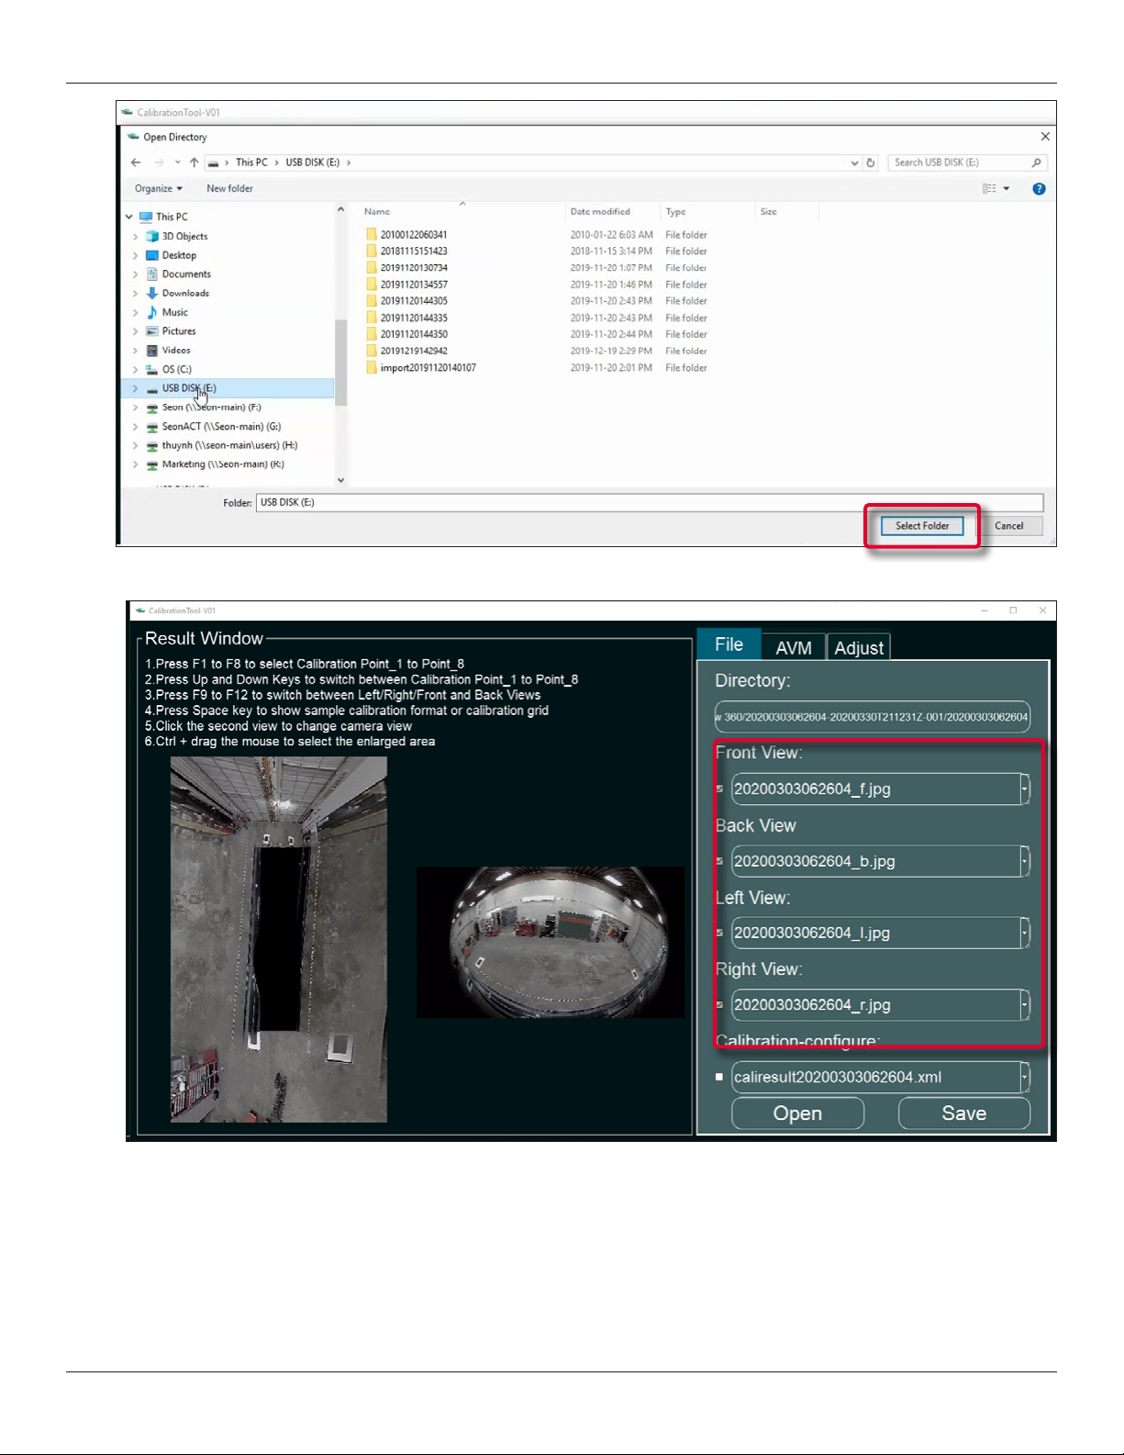Screen dimensions: 1124x1455
Task: Switch to the File tab in CalibrationTool
Action: pos(729,644)
